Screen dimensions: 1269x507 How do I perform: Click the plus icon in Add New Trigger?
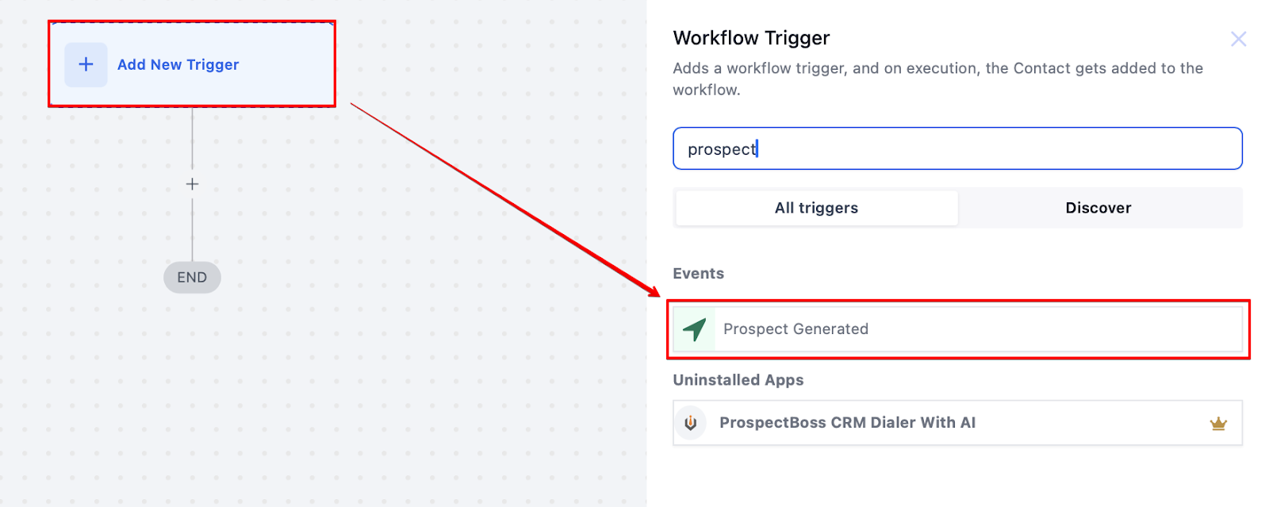[x=86, y=64]
